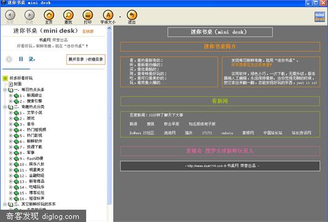Click the open book icon of 一、每日热点头条
The height and width of the screenshot is (222, 328).
click(10, 90)
